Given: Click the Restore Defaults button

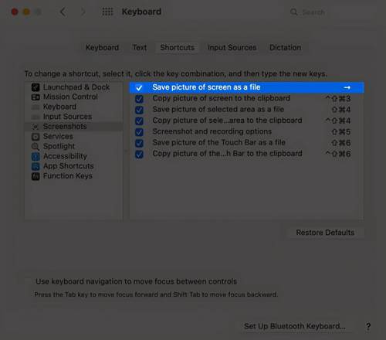Looking at the screenshot, I should click(x=325, y=233).
